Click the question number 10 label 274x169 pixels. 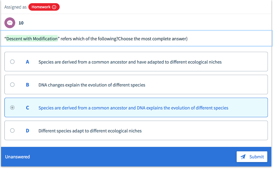(x=21, y=23)
